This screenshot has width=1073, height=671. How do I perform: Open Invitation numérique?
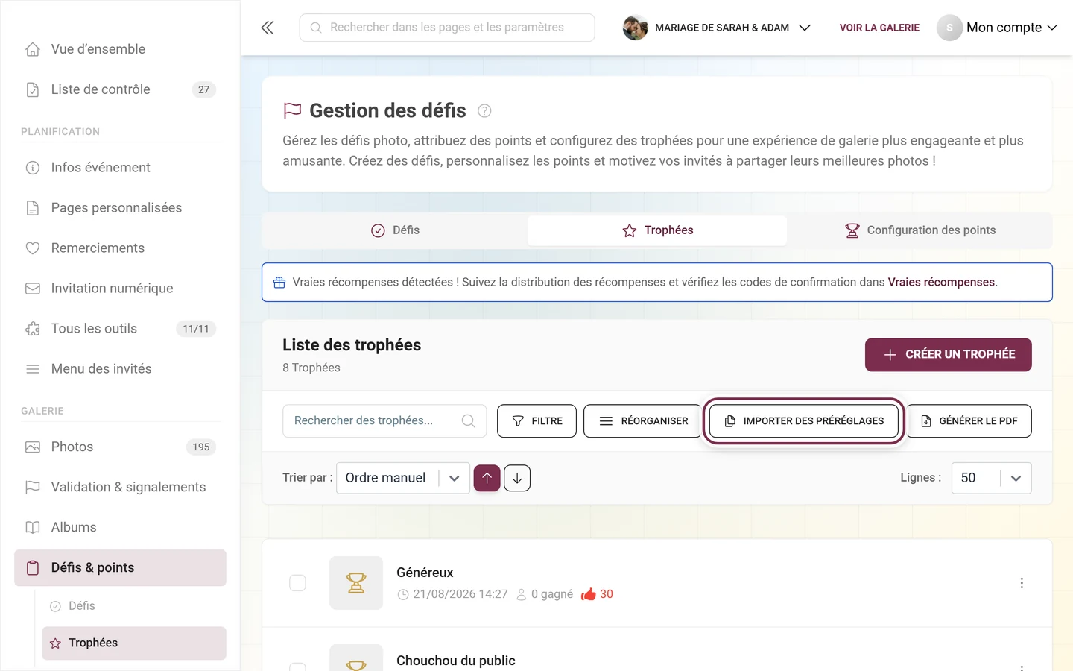click(120, 289)
